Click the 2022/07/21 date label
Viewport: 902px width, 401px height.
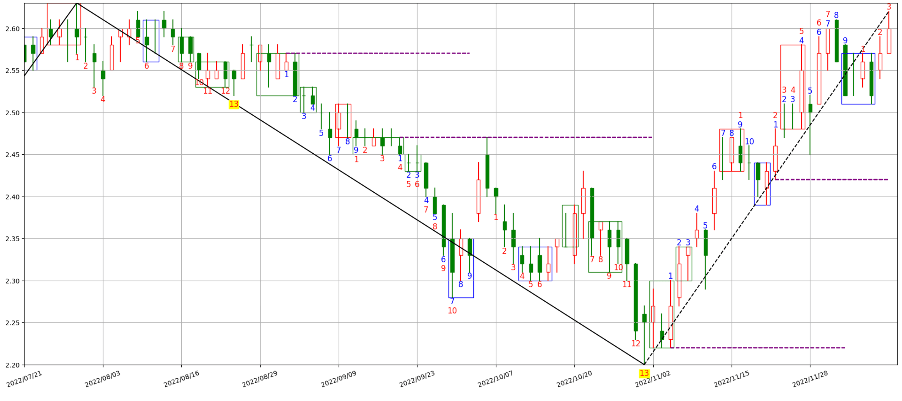[24, 379]
